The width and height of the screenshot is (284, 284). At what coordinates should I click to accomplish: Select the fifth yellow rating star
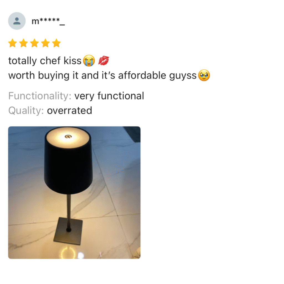[x=57, y=43]
